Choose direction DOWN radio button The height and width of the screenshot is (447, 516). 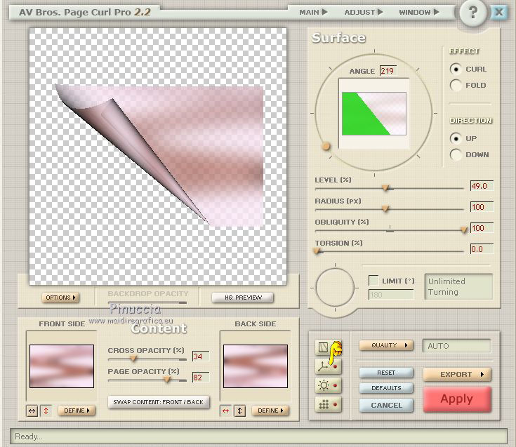click(456, 154)
